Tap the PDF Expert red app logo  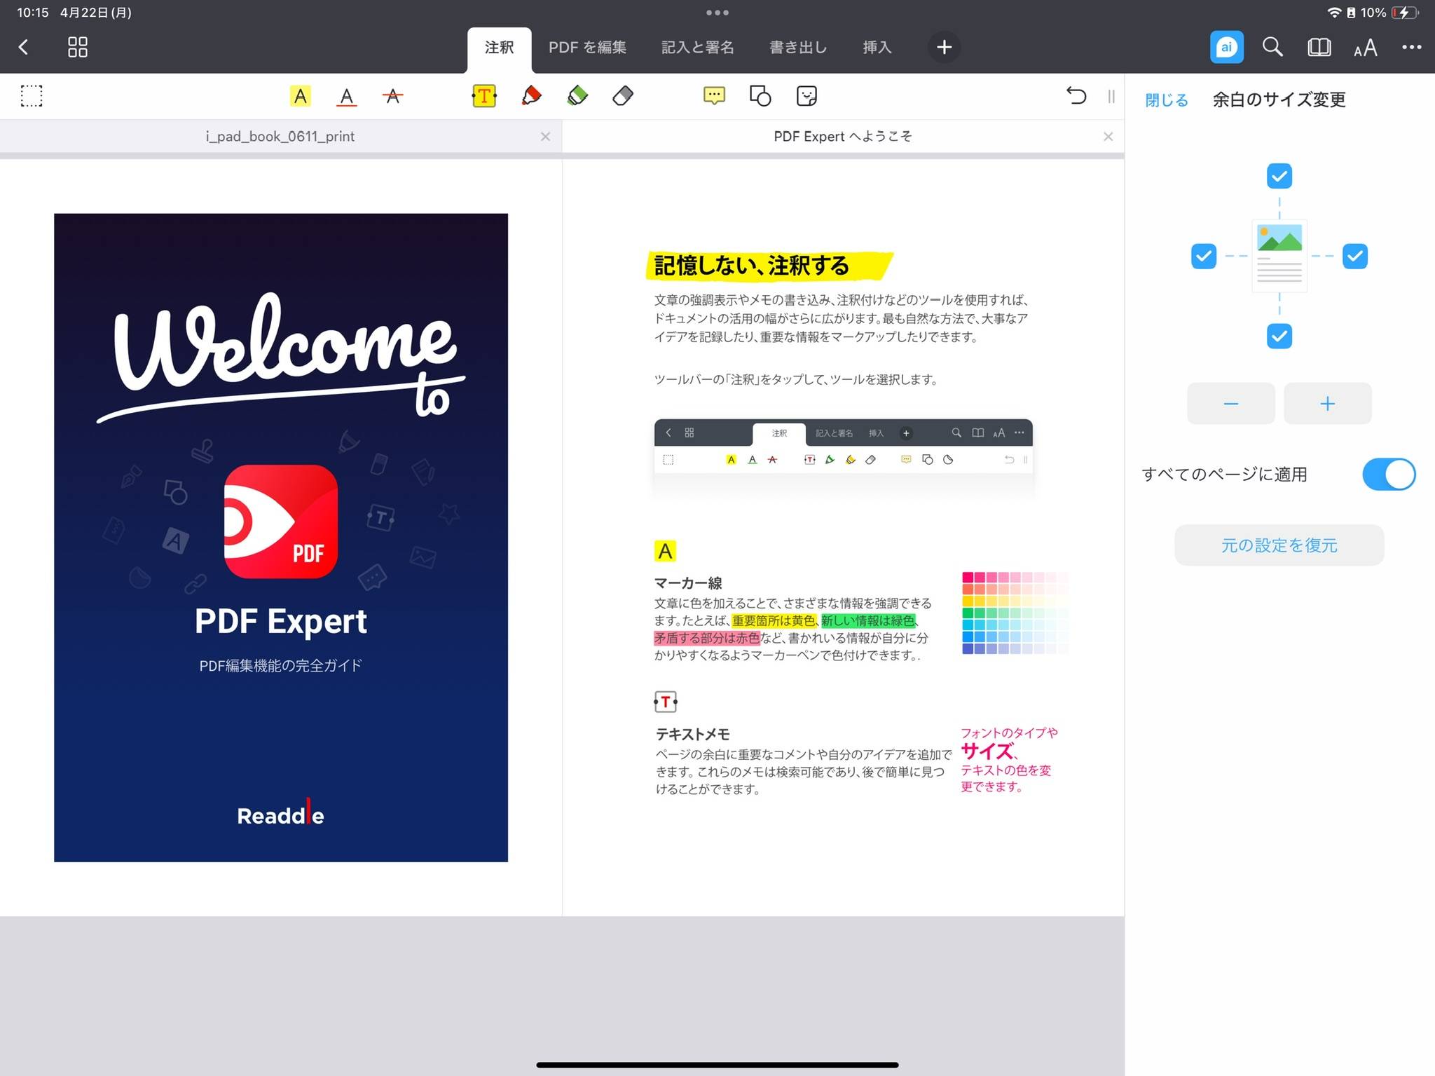tap(281, 522)
